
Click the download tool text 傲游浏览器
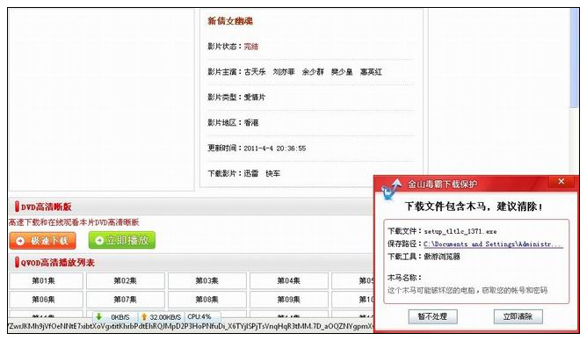click(442, 257)
